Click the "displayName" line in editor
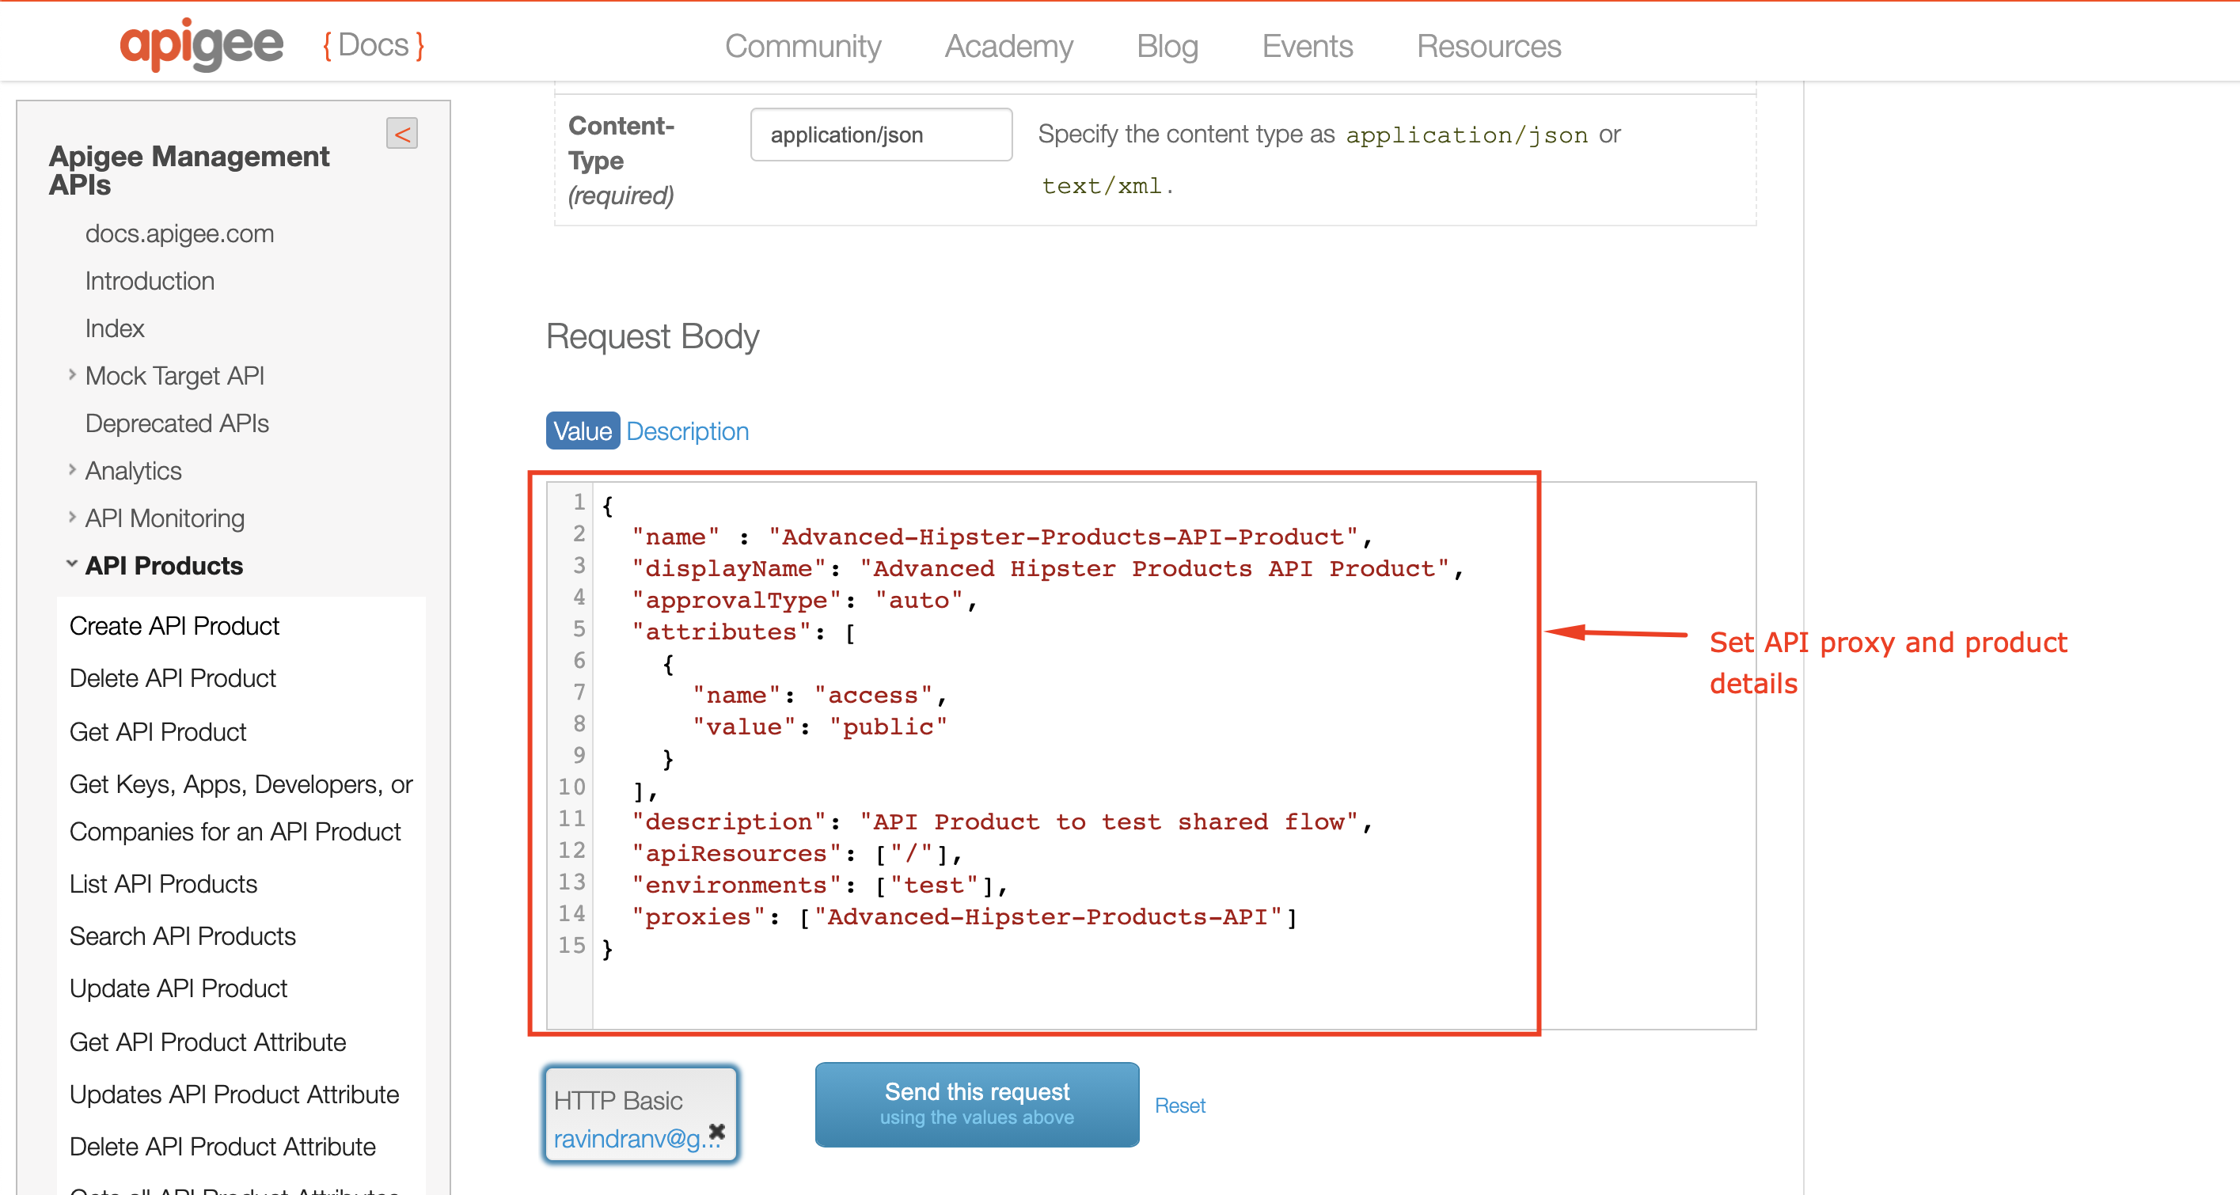The image size is (2240, 1195). 1048,569
